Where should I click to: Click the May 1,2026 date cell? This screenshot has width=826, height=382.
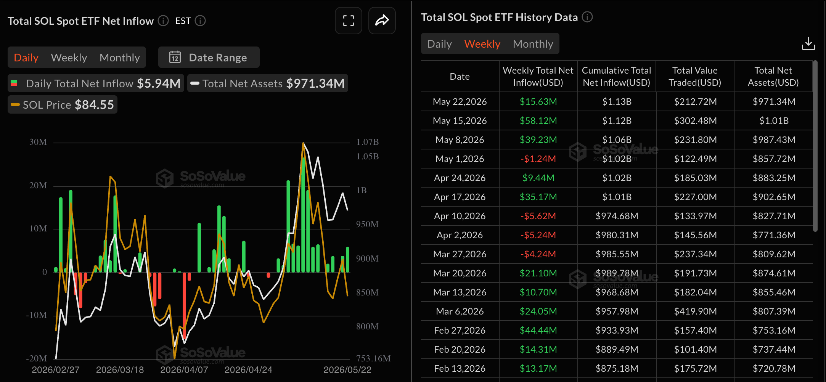coord(460,159)
